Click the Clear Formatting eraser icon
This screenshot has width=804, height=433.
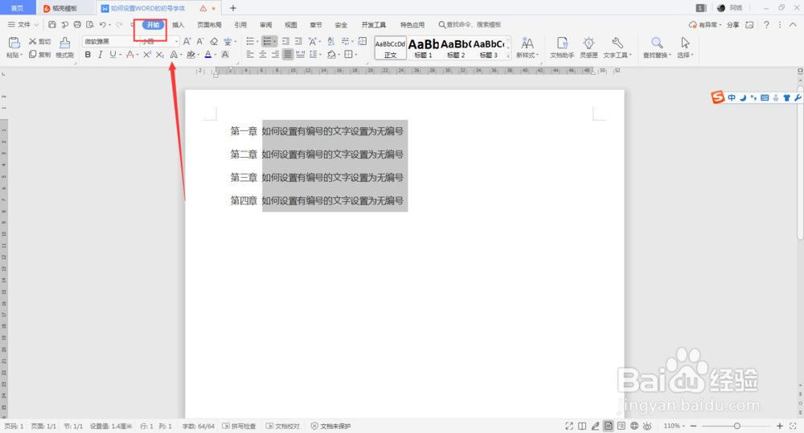click(214, 42)
